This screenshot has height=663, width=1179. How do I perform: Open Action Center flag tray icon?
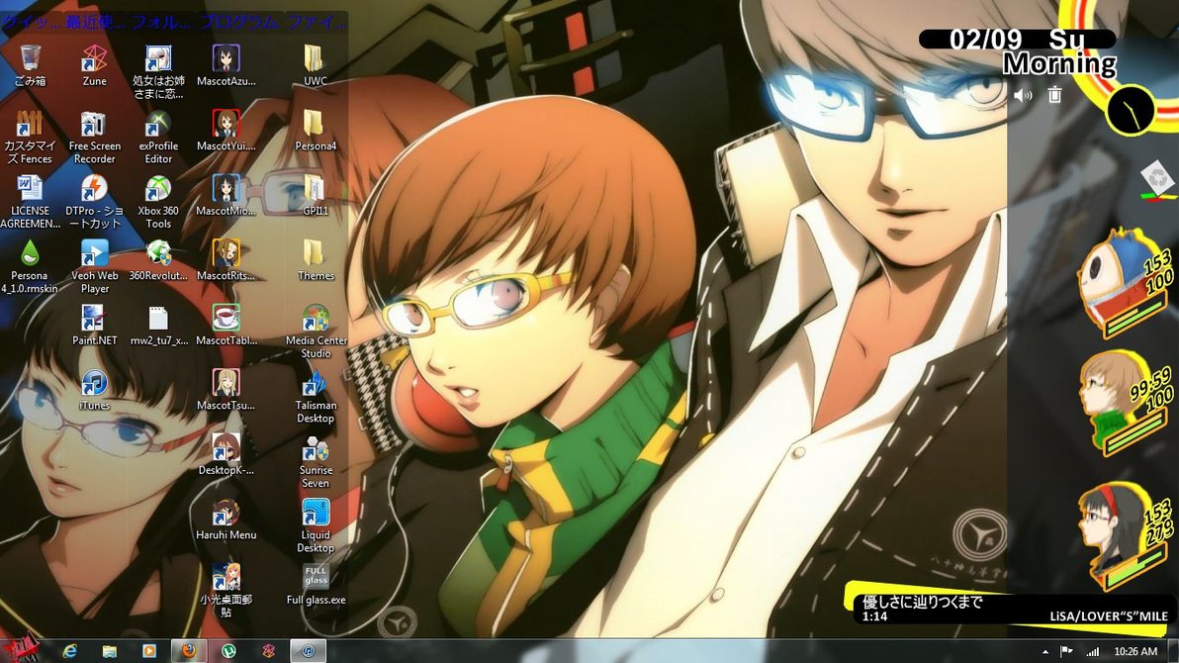[1066, 652]
